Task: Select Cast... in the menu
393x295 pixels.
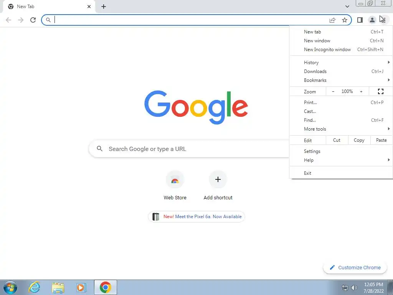Action: tap(341, 111)
